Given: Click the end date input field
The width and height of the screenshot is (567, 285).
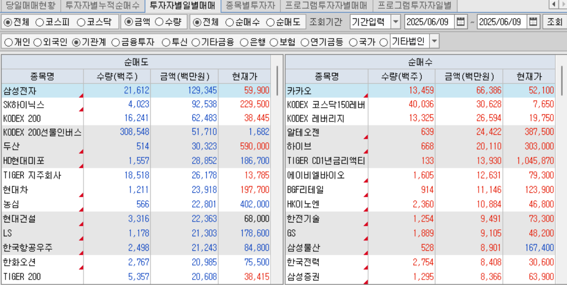Looking at the screenshot, I should (502, 22).
